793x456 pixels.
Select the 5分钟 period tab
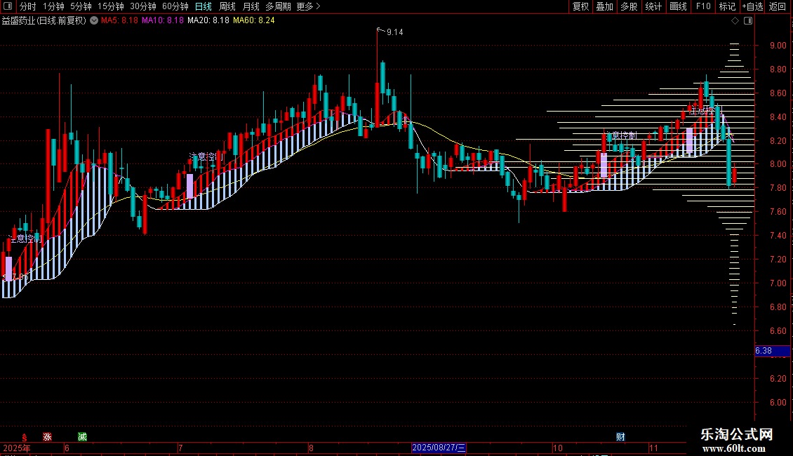point(81,6)
